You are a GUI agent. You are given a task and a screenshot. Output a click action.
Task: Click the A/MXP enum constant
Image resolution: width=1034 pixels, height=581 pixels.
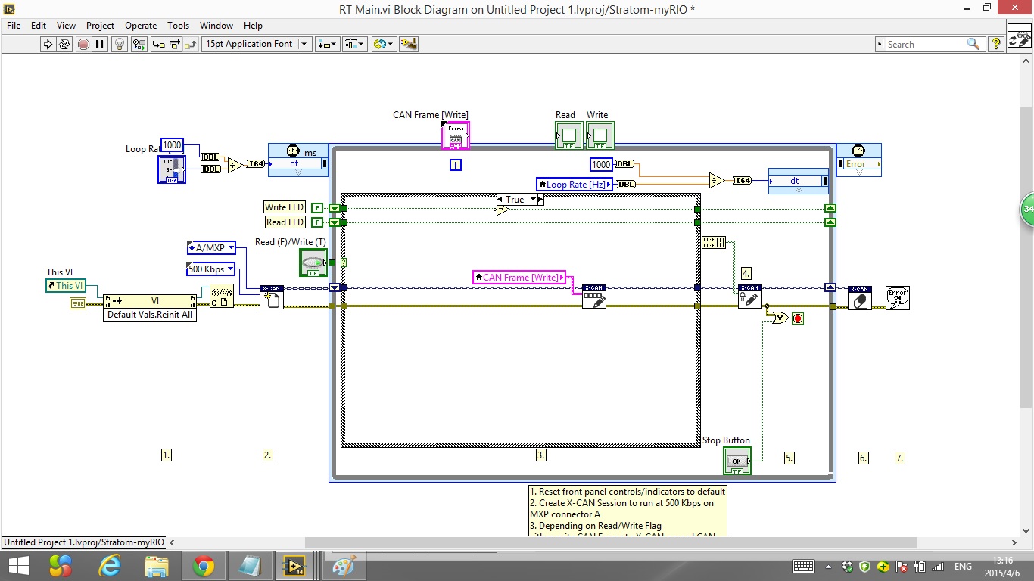click(x=211, y=247)
